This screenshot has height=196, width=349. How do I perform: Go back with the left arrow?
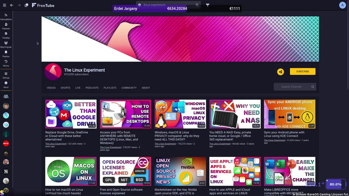[12, 5]
